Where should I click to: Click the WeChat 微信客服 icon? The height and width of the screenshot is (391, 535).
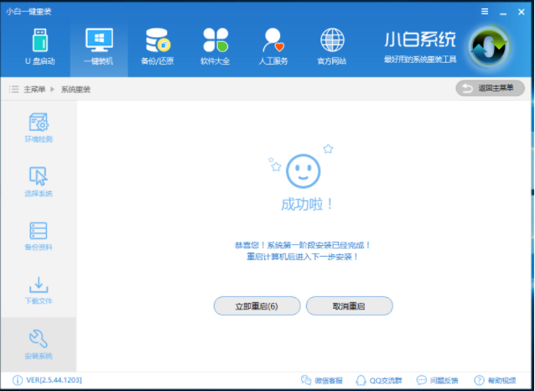coord(306,380)
